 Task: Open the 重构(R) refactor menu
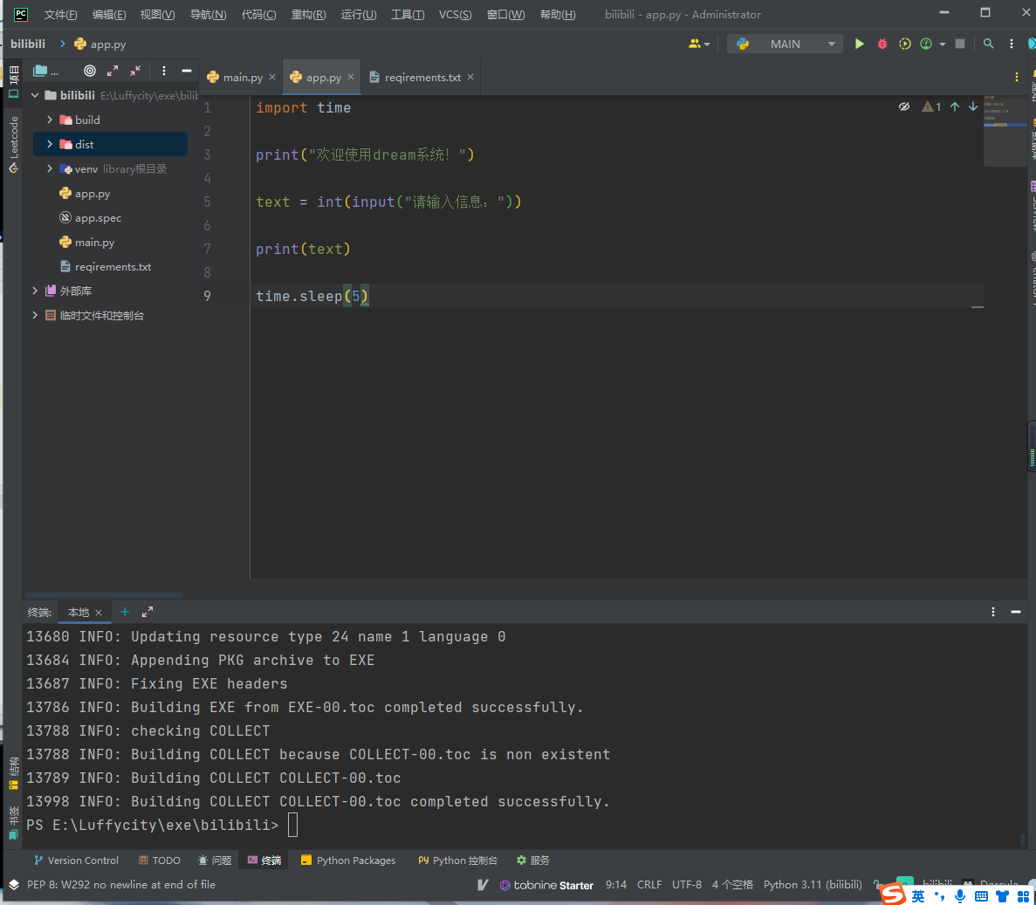click(x=308, y=15)
